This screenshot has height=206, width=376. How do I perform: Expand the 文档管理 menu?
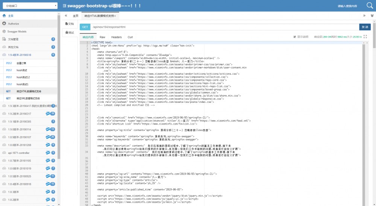(x=29, y=39)
